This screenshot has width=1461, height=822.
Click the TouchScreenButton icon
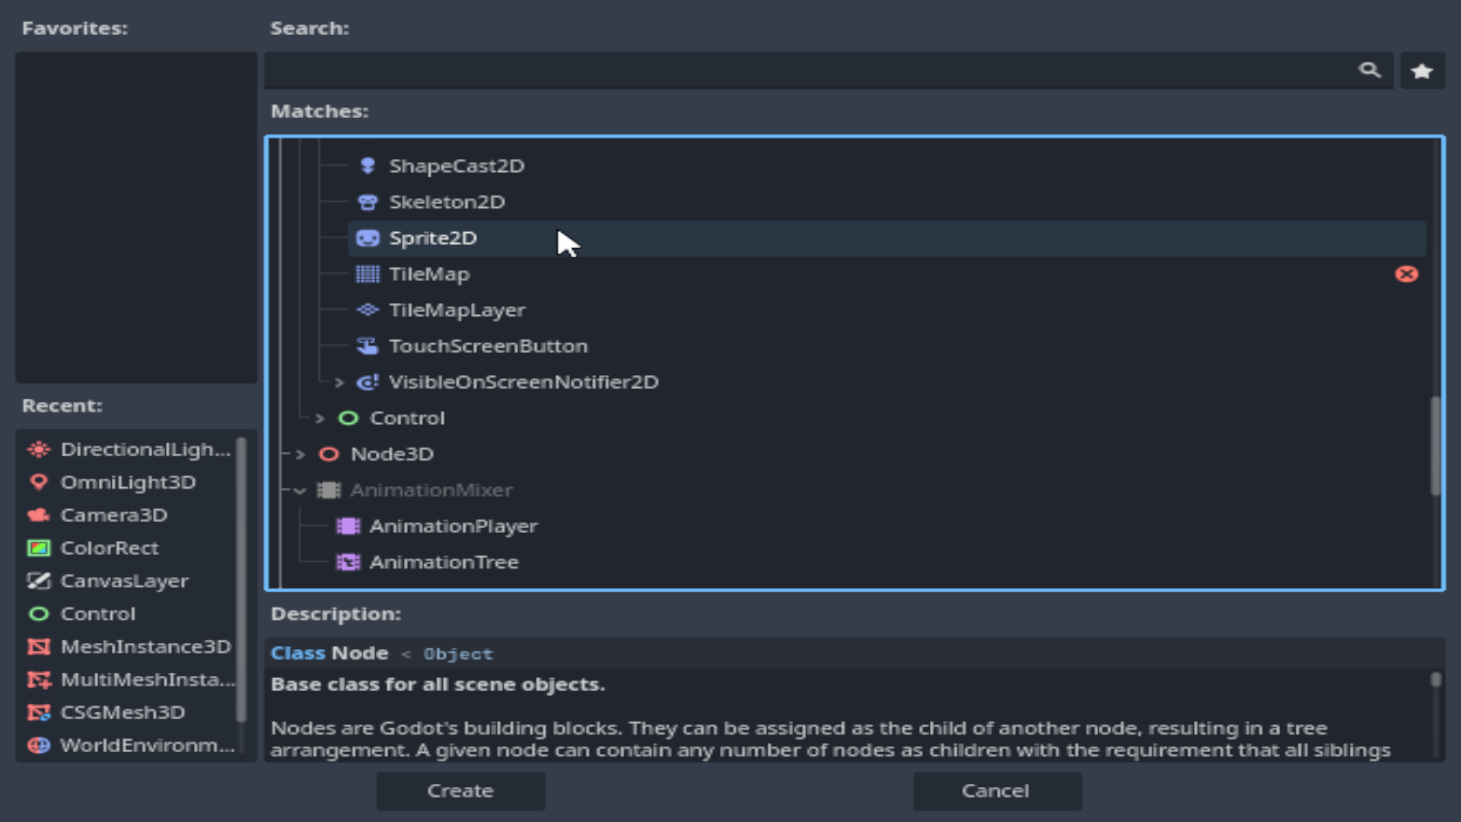coord(368,346)
